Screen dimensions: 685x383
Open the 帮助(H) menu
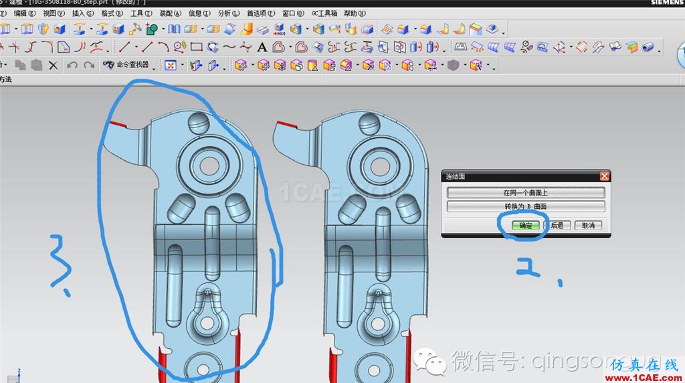coord(355,13)
